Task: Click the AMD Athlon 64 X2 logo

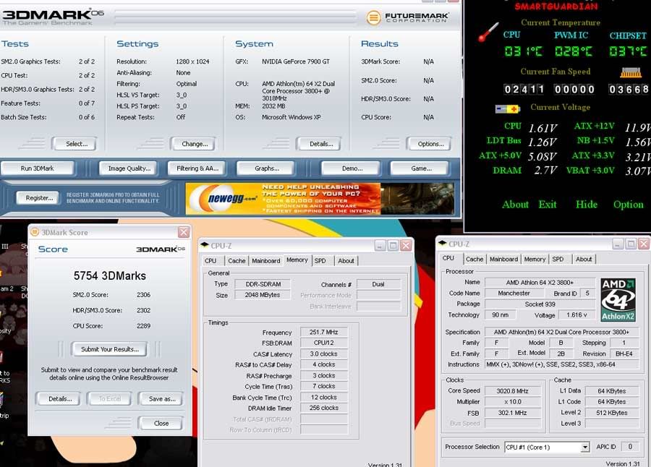Action: pyautogui.click(x=618, y=300)
